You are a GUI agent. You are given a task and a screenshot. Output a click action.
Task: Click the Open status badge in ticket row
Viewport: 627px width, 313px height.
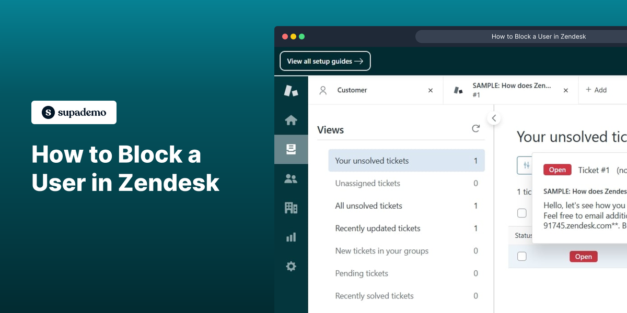click(x=583, y=256)
